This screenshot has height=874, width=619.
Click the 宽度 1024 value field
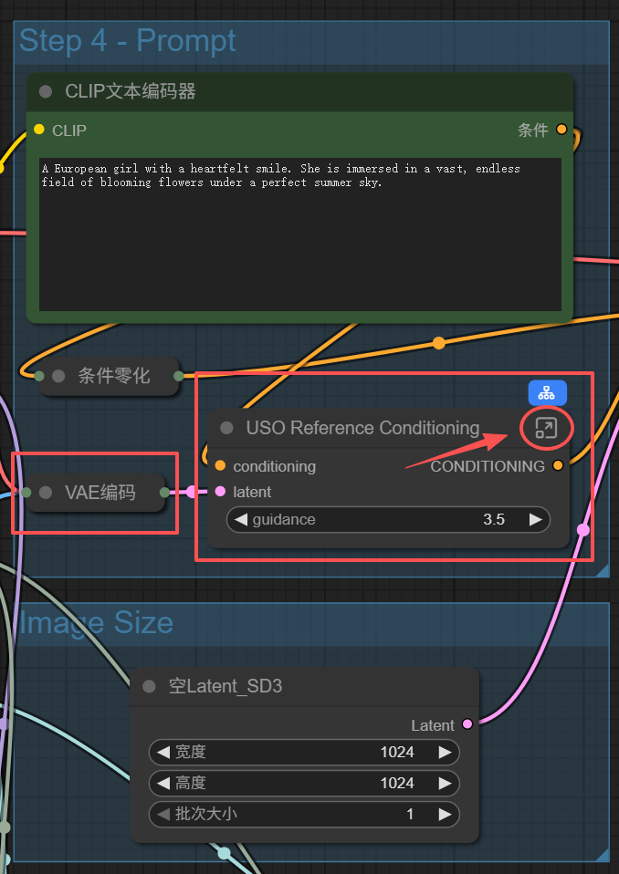coord(304,753)
